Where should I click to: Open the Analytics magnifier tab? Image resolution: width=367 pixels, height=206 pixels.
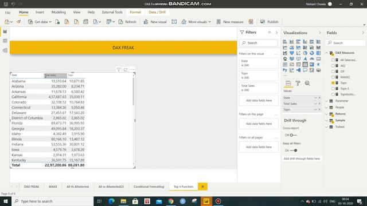point(307,83)
